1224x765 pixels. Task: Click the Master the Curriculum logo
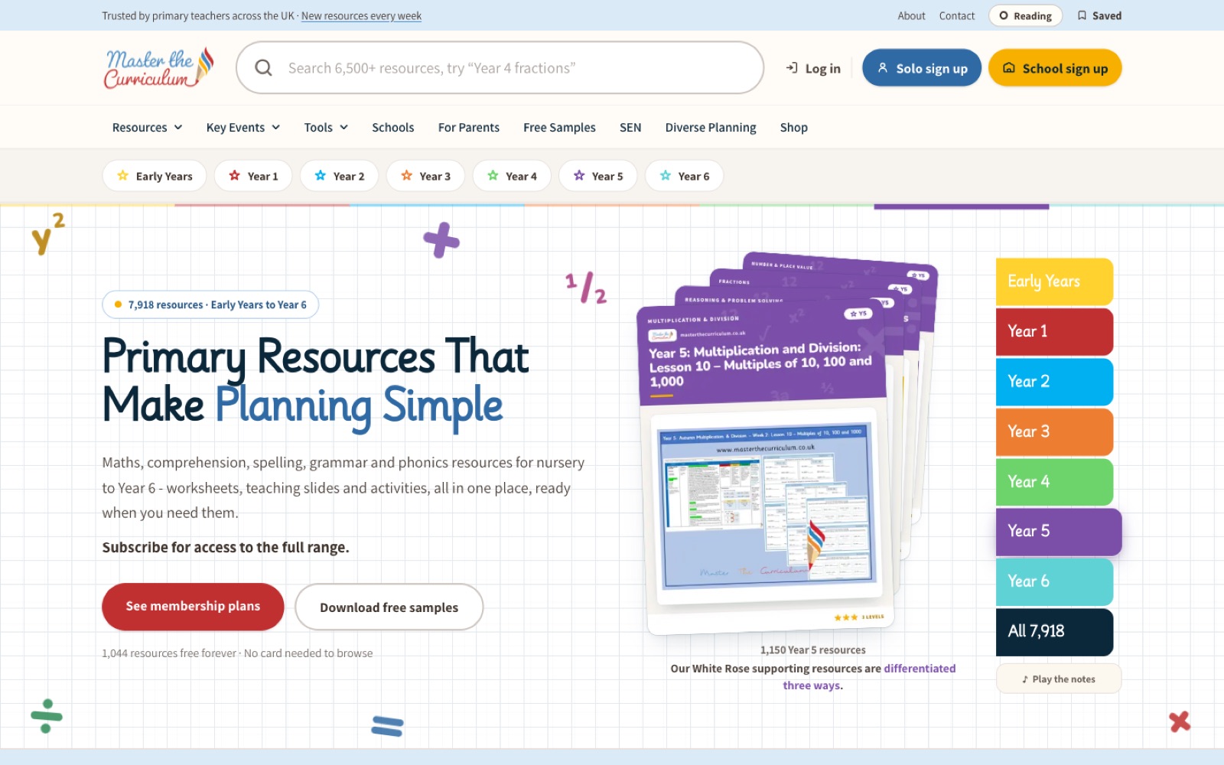pyautogui.click(x=159, y=68)
